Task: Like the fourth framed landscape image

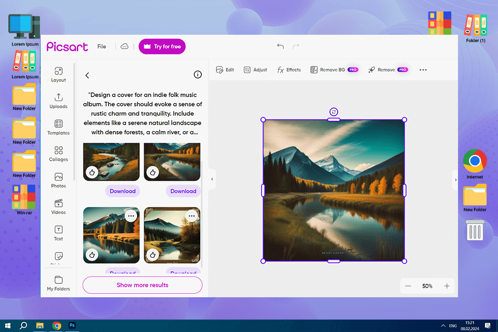Action: 153,255
